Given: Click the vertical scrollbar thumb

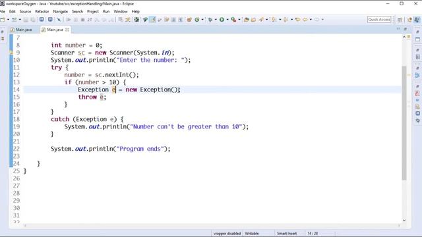Looking at the screenshot, I should click(404, 123).
